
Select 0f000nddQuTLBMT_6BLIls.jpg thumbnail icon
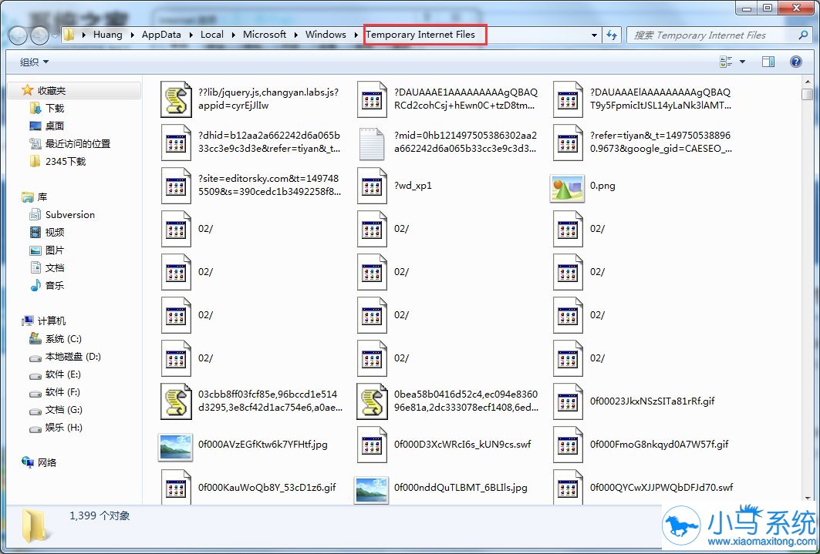[371, 490]
